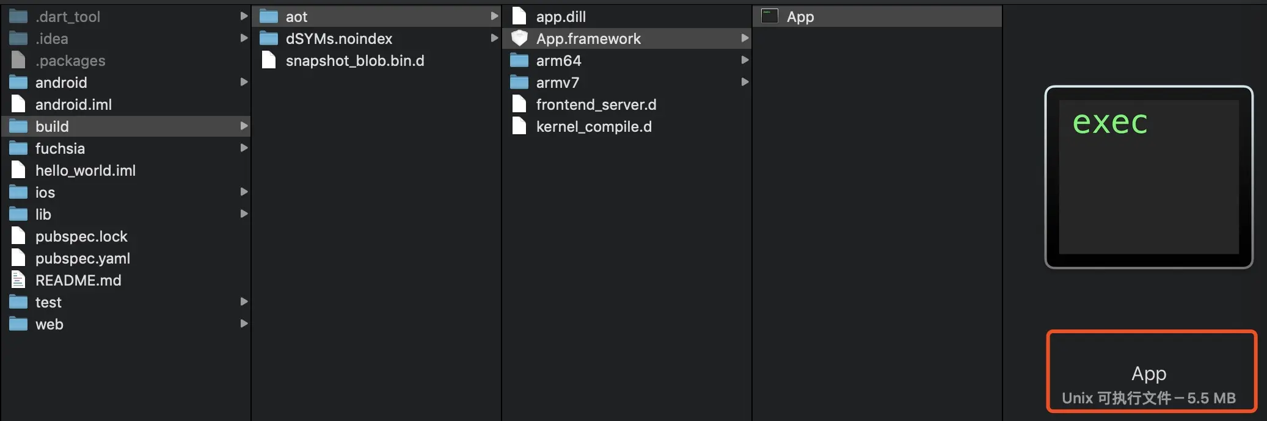The width and height of the screenshot is (1267, 421).
Task: Click the snapshot_blob.bin.d file icon
Action: click(x=269, y=60)
